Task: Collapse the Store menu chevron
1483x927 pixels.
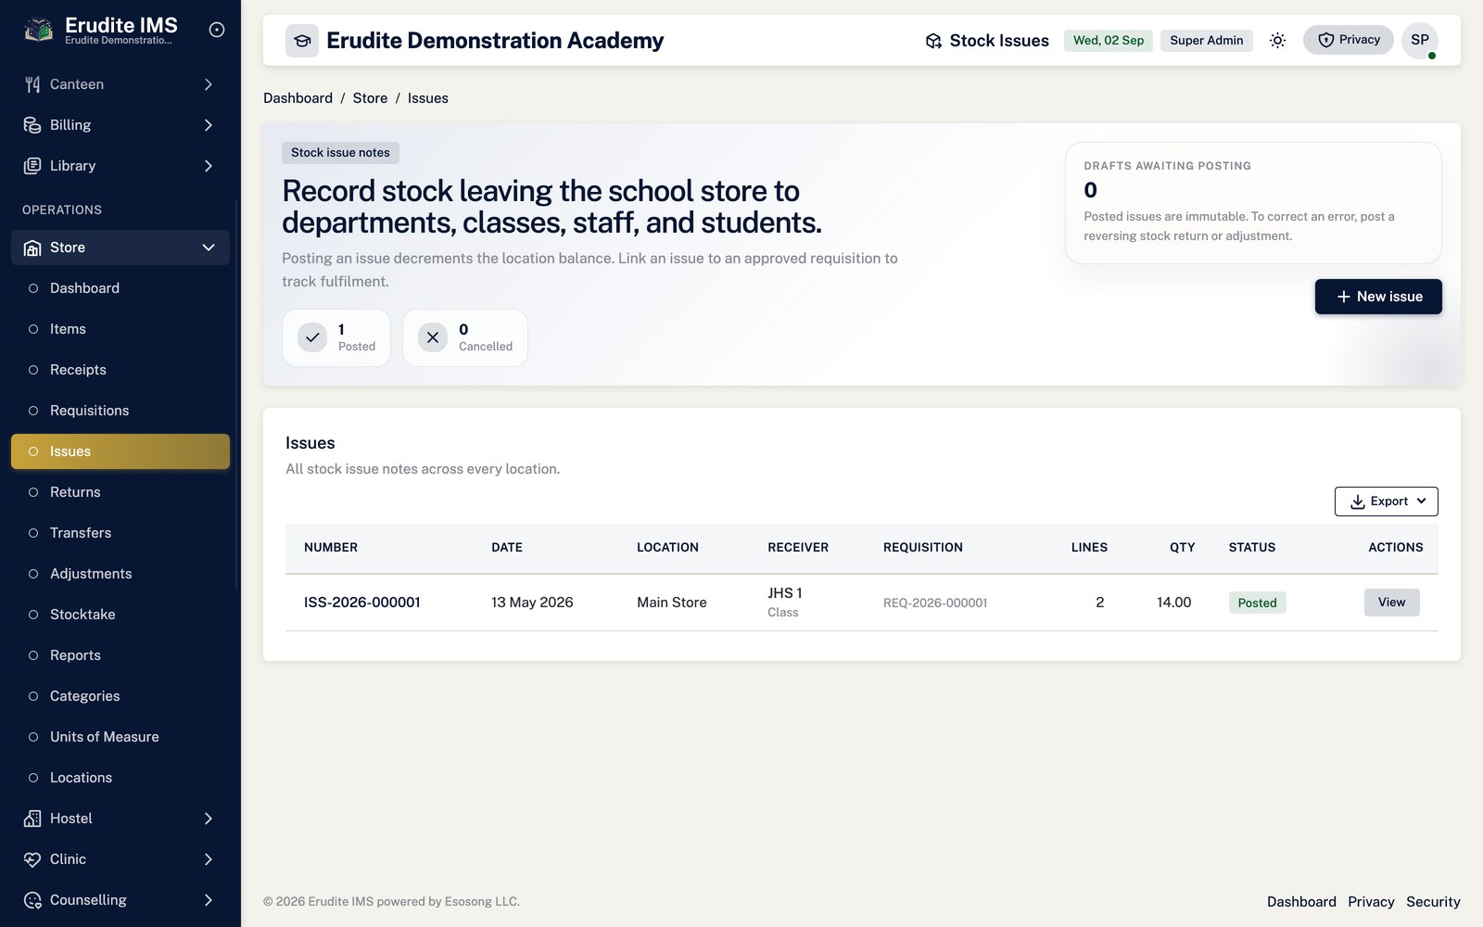Action: pyautogui.click(x=209, y=248)
